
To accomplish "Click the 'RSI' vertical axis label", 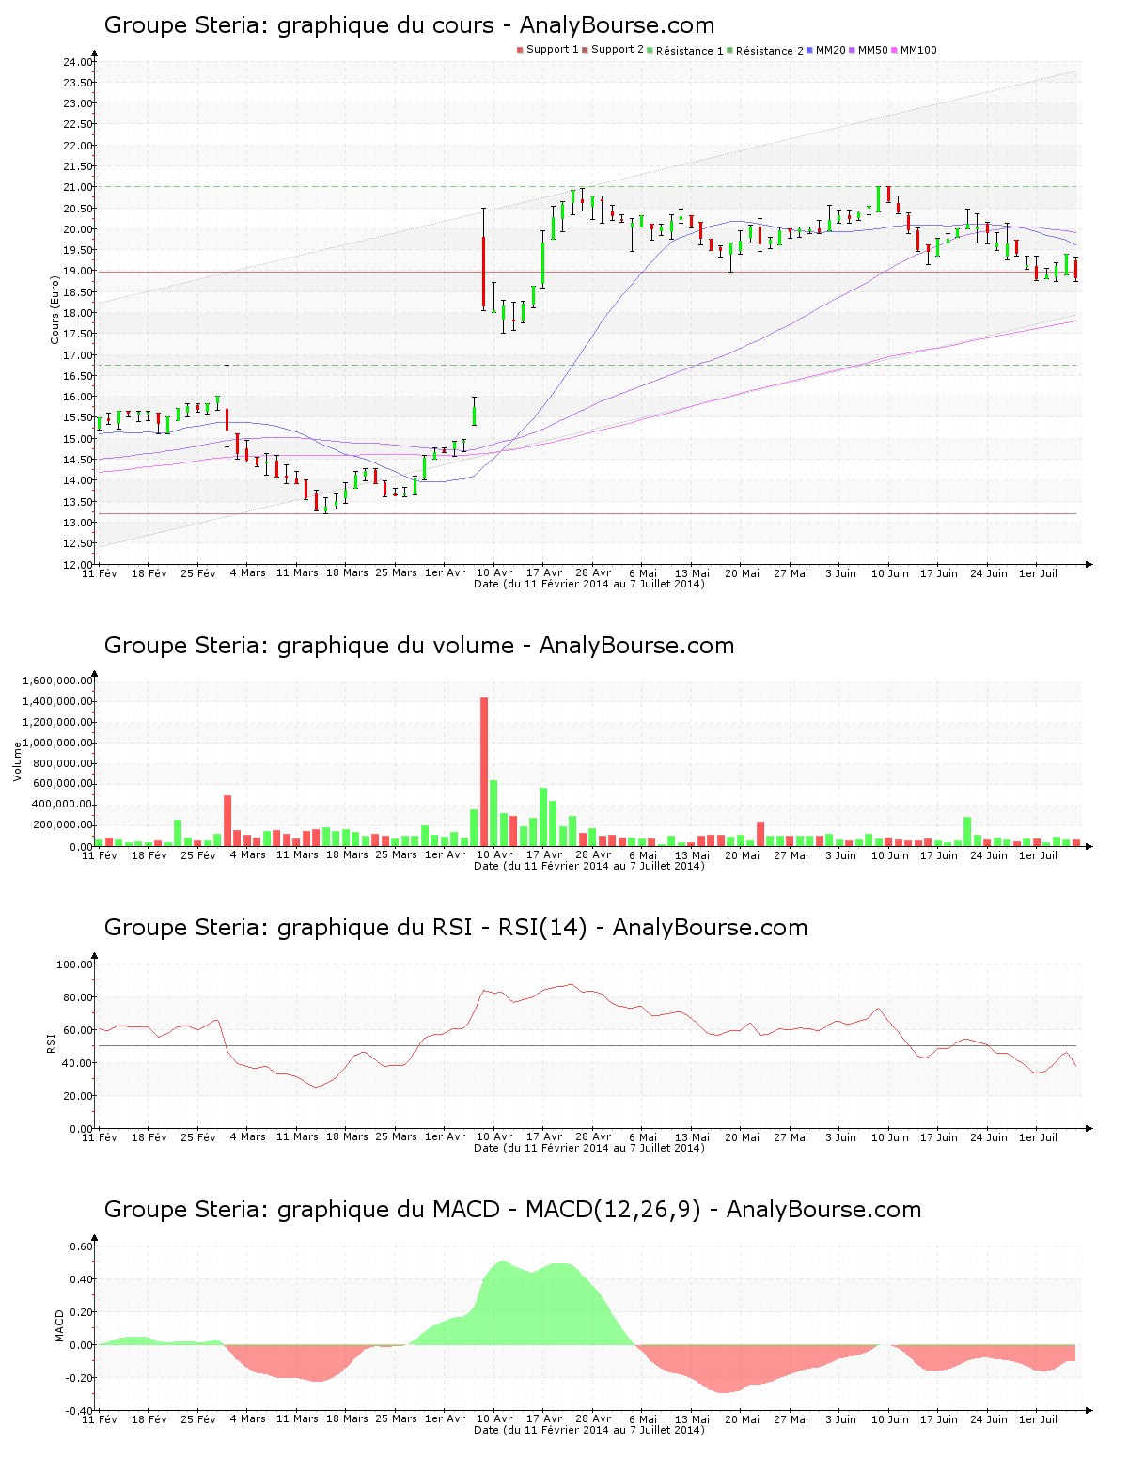I will (x=51, y=1042).
